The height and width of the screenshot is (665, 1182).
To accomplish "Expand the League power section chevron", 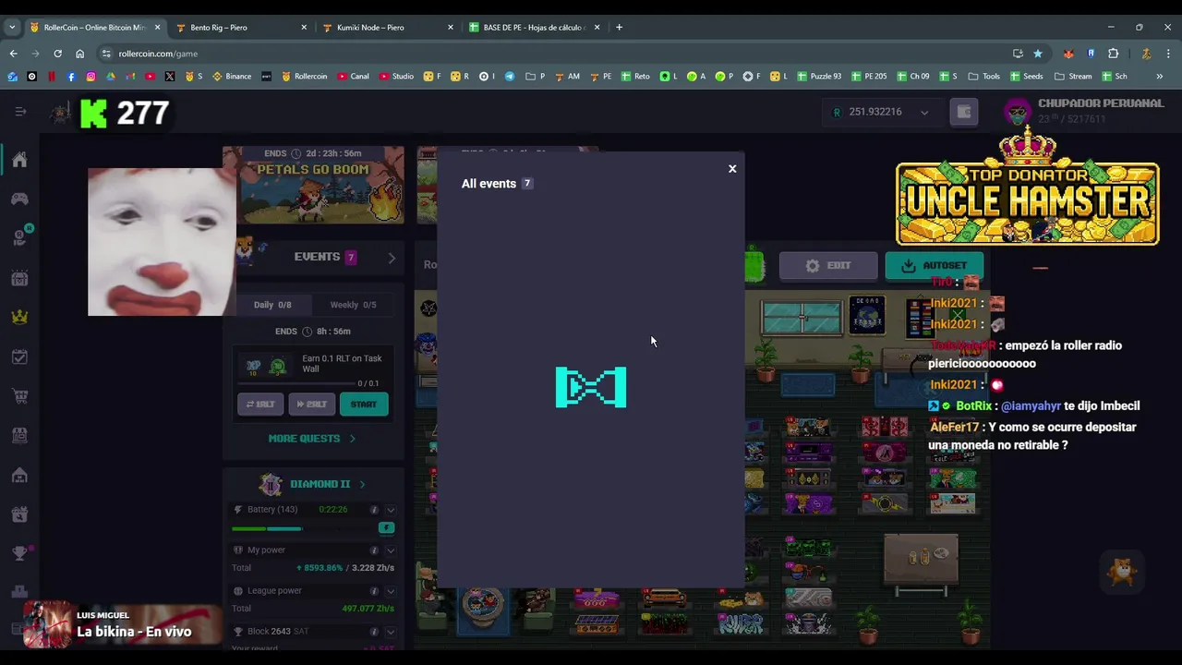I will (391, 591).
